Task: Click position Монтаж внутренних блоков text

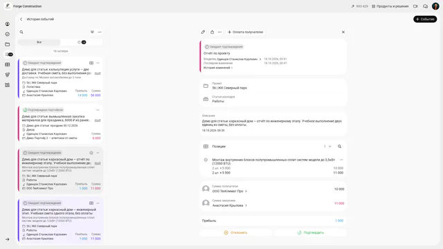Action: 273,161
